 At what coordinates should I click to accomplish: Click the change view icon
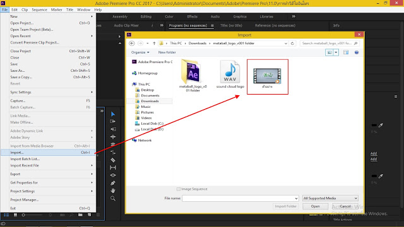tap(330, 52)
